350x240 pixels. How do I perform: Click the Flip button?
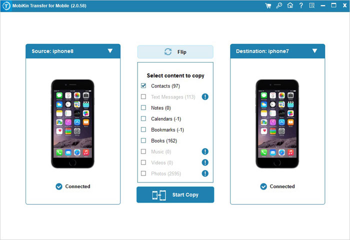pos(175,52)
